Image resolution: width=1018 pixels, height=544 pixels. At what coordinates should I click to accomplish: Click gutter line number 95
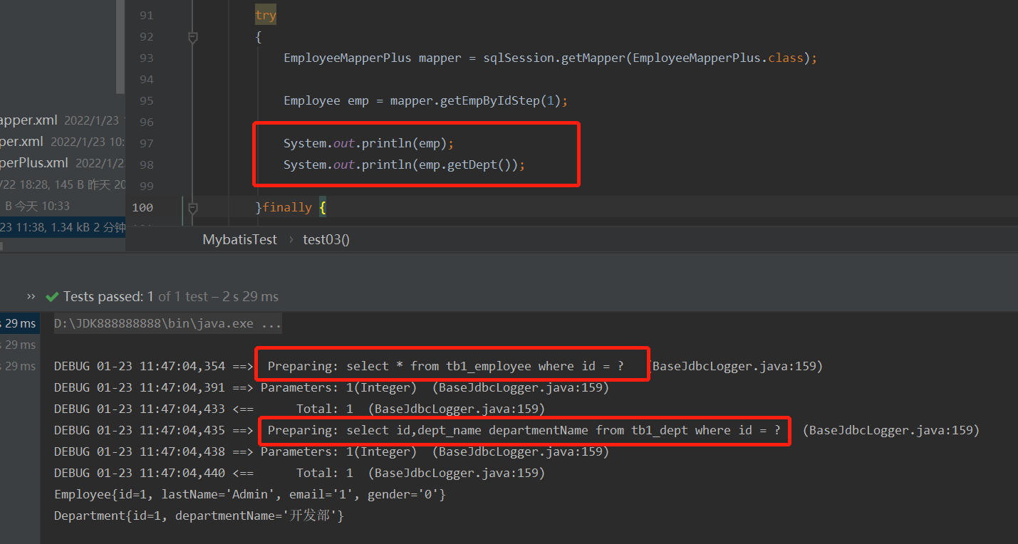[146, 101]
